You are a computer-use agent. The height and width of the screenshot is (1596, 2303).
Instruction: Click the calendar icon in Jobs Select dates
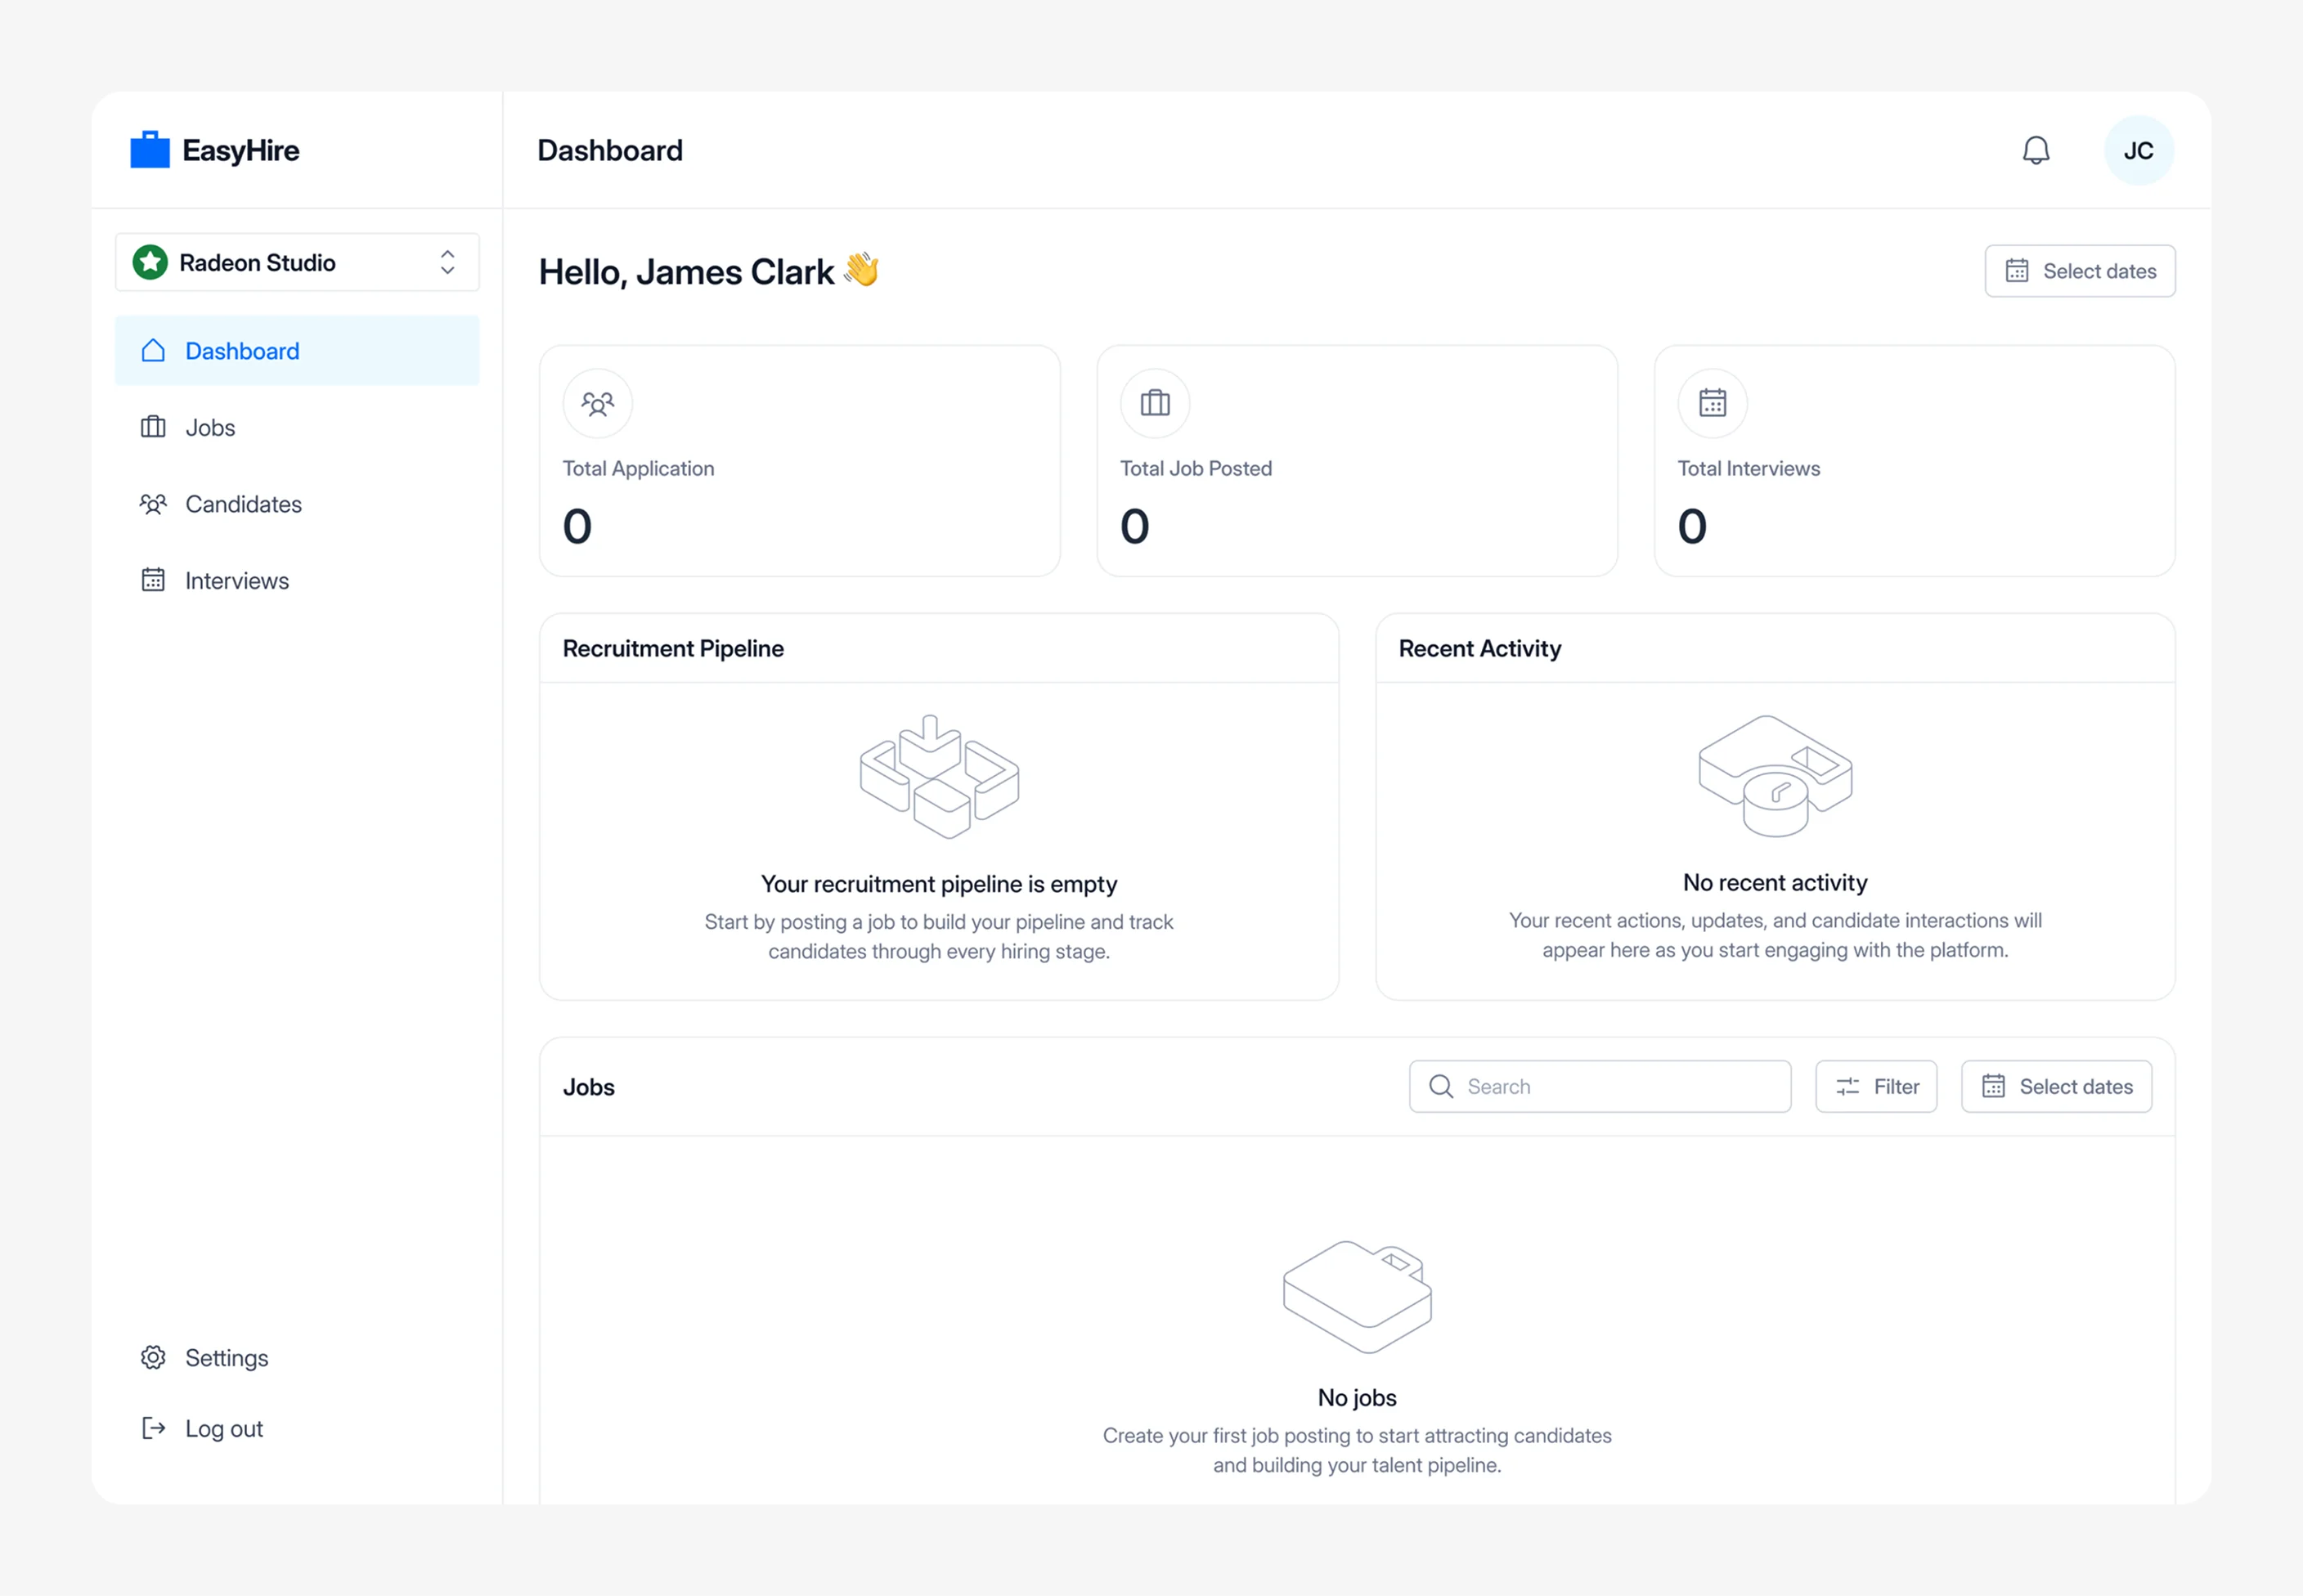1994,1086
